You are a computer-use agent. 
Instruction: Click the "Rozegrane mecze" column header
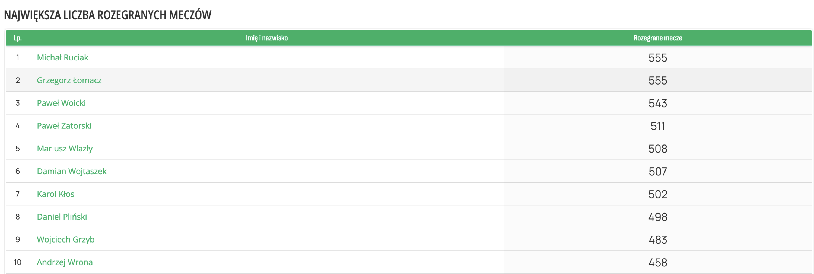tap(658, 38)
